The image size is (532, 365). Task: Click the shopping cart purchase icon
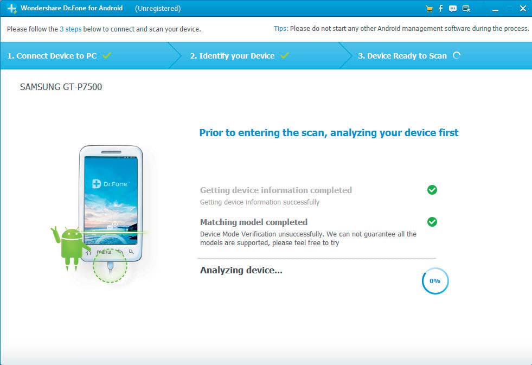[429, 9]
